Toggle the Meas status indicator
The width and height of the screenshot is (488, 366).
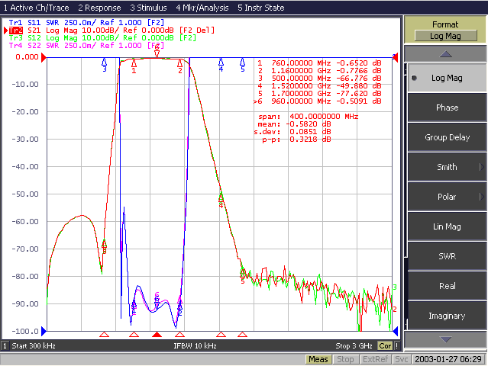(x=318, y=359)
